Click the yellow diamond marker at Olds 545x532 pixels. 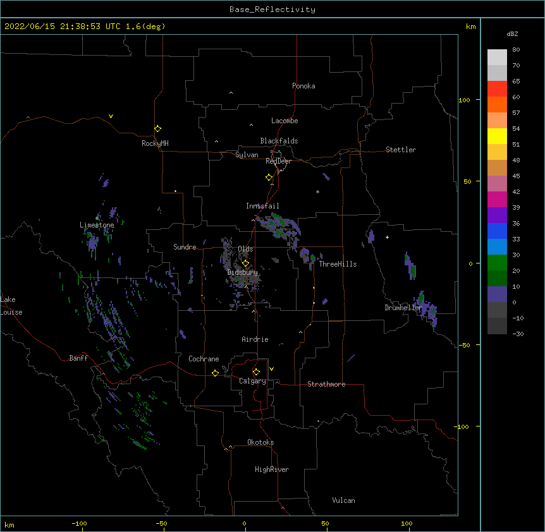[245, 263]
